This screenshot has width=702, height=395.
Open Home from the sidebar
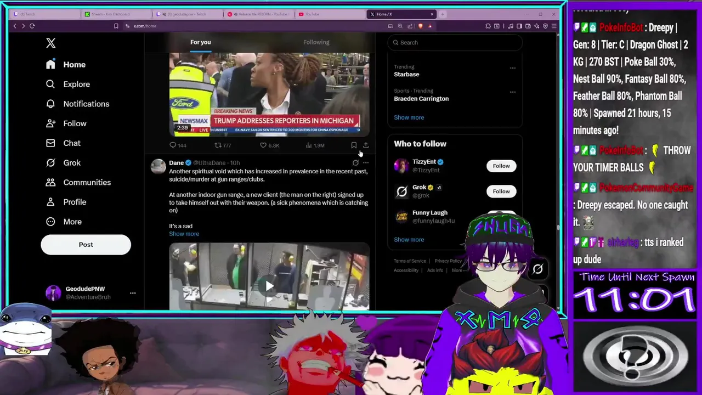(66, 65)
